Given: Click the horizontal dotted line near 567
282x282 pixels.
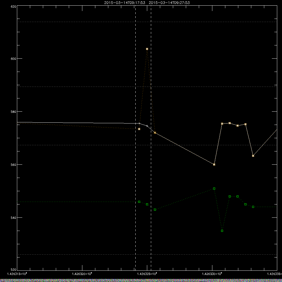Looking at the screenshot, I should [147, 145].
